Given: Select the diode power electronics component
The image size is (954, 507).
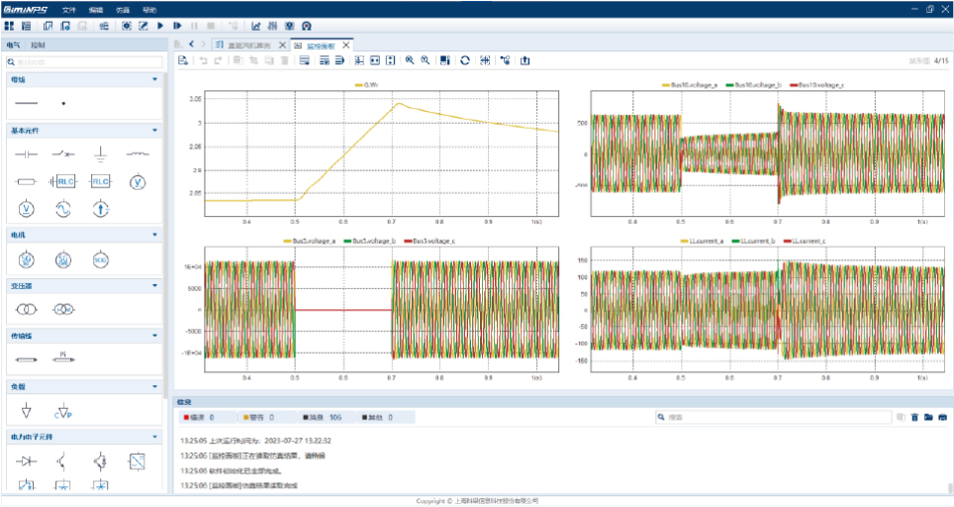Looking at the screenshot, I should [26, 460].
